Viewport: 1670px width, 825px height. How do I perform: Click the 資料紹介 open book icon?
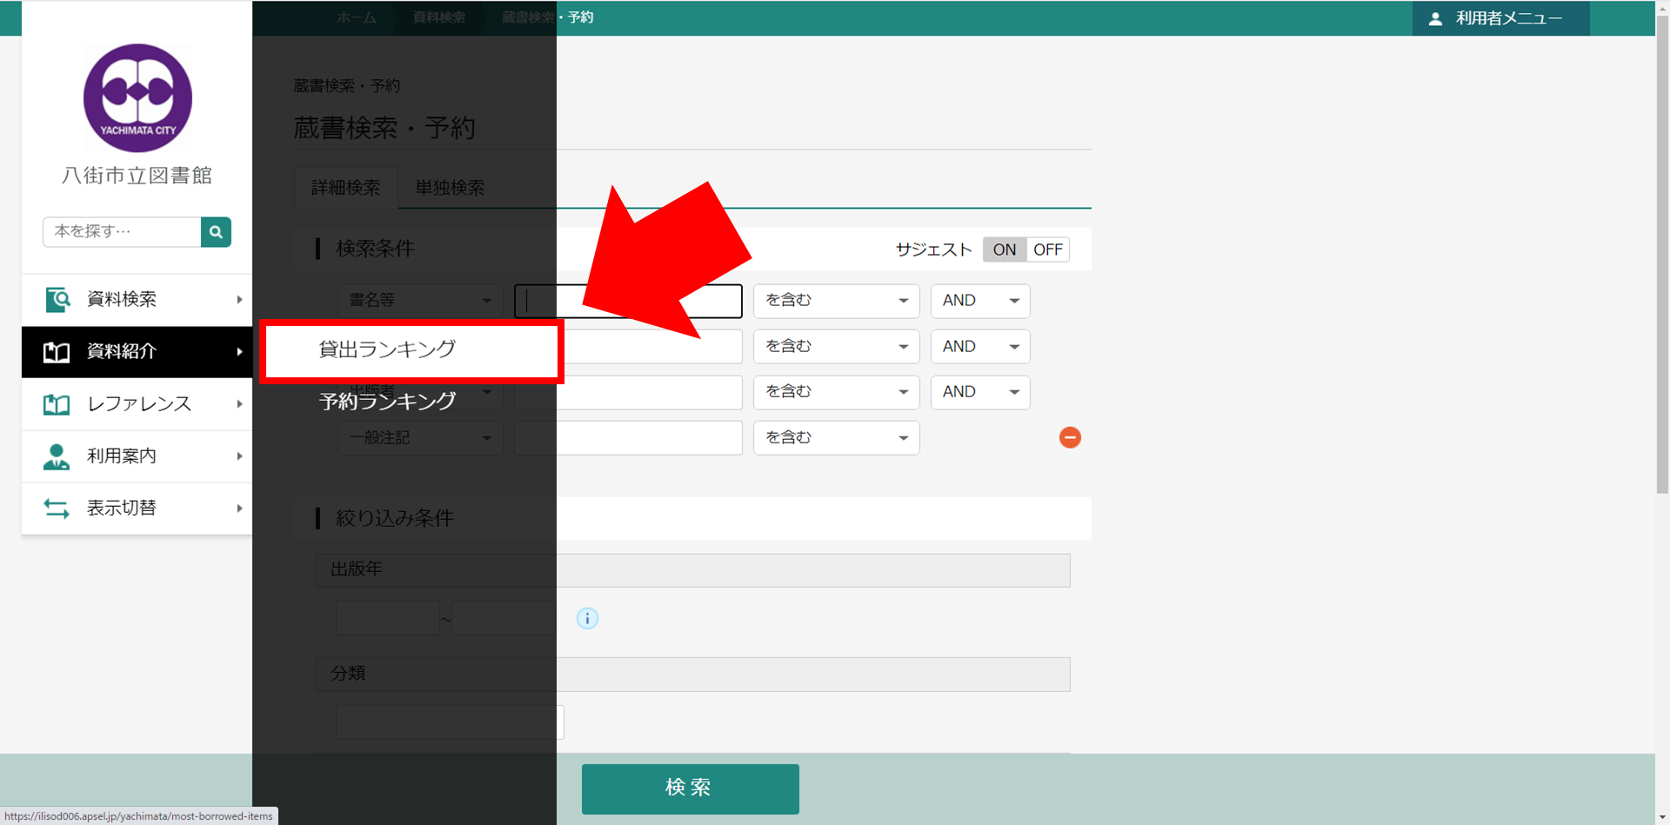tap(57, 352)
